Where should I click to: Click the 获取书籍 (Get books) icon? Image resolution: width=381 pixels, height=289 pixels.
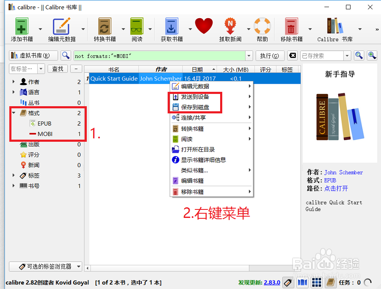point(172,26)
